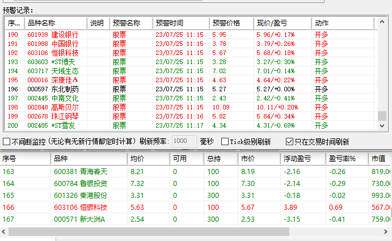Screen dimensions: 392x241
Task: Click the 预警名称 column header
Action: tap(131, 23)
